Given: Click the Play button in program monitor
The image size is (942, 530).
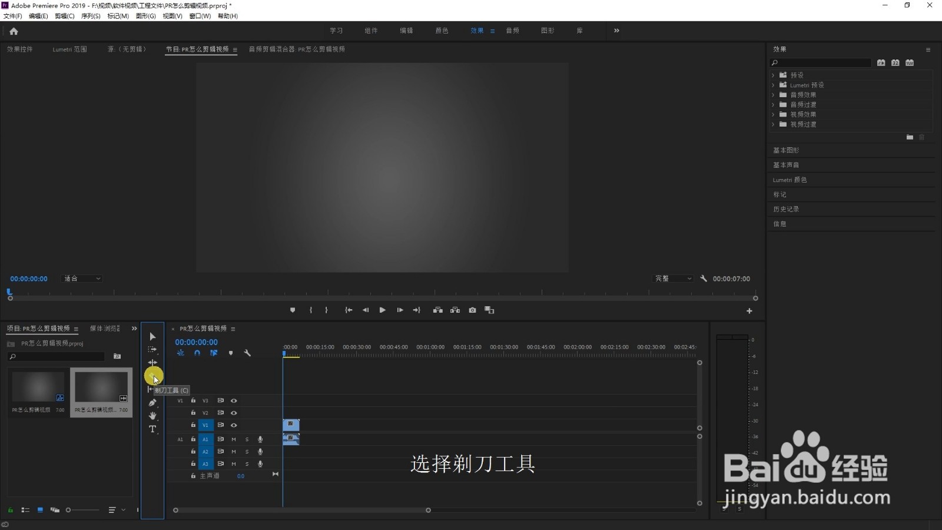Looking at the screenshot, I should pyautogui.click(x=382, y=310).
